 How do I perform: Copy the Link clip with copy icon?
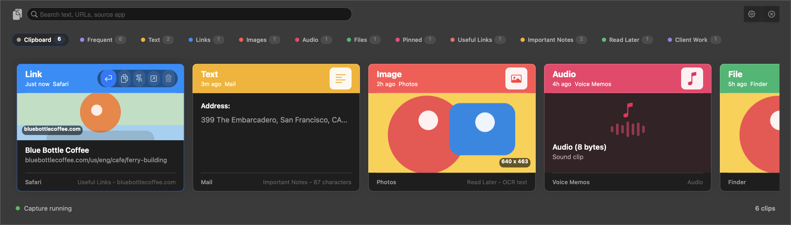point(124,78)
